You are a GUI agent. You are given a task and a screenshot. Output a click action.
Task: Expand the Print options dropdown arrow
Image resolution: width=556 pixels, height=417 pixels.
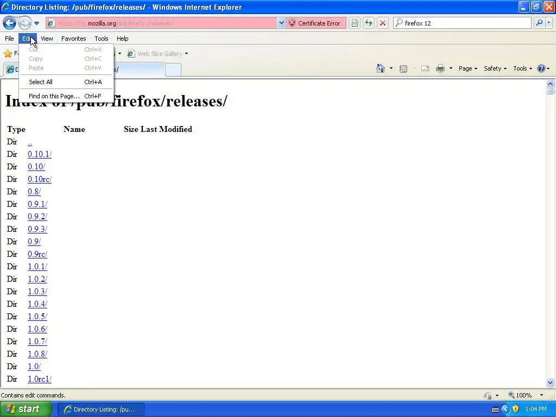[451, 68]
